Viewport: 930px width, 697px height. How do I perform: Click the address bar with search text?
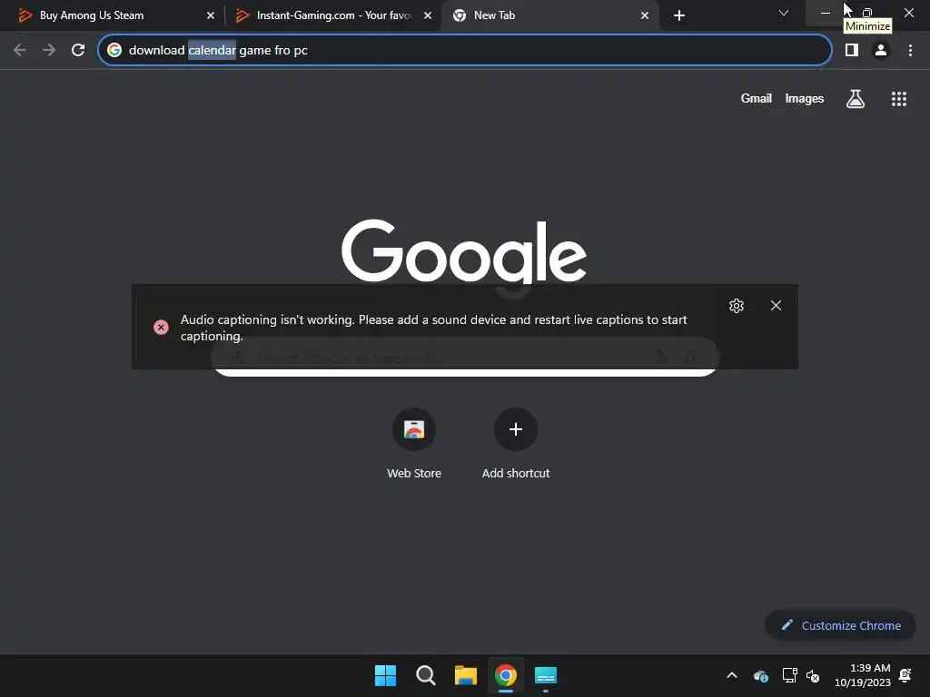point(464,51)
